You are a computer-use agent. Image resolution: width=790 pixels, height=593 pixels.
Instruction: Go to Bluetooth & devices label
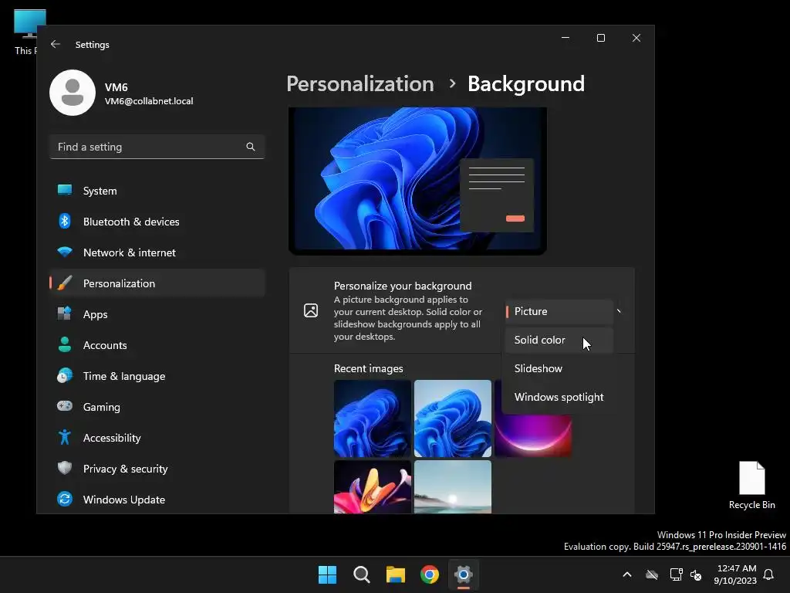[131, 222]
